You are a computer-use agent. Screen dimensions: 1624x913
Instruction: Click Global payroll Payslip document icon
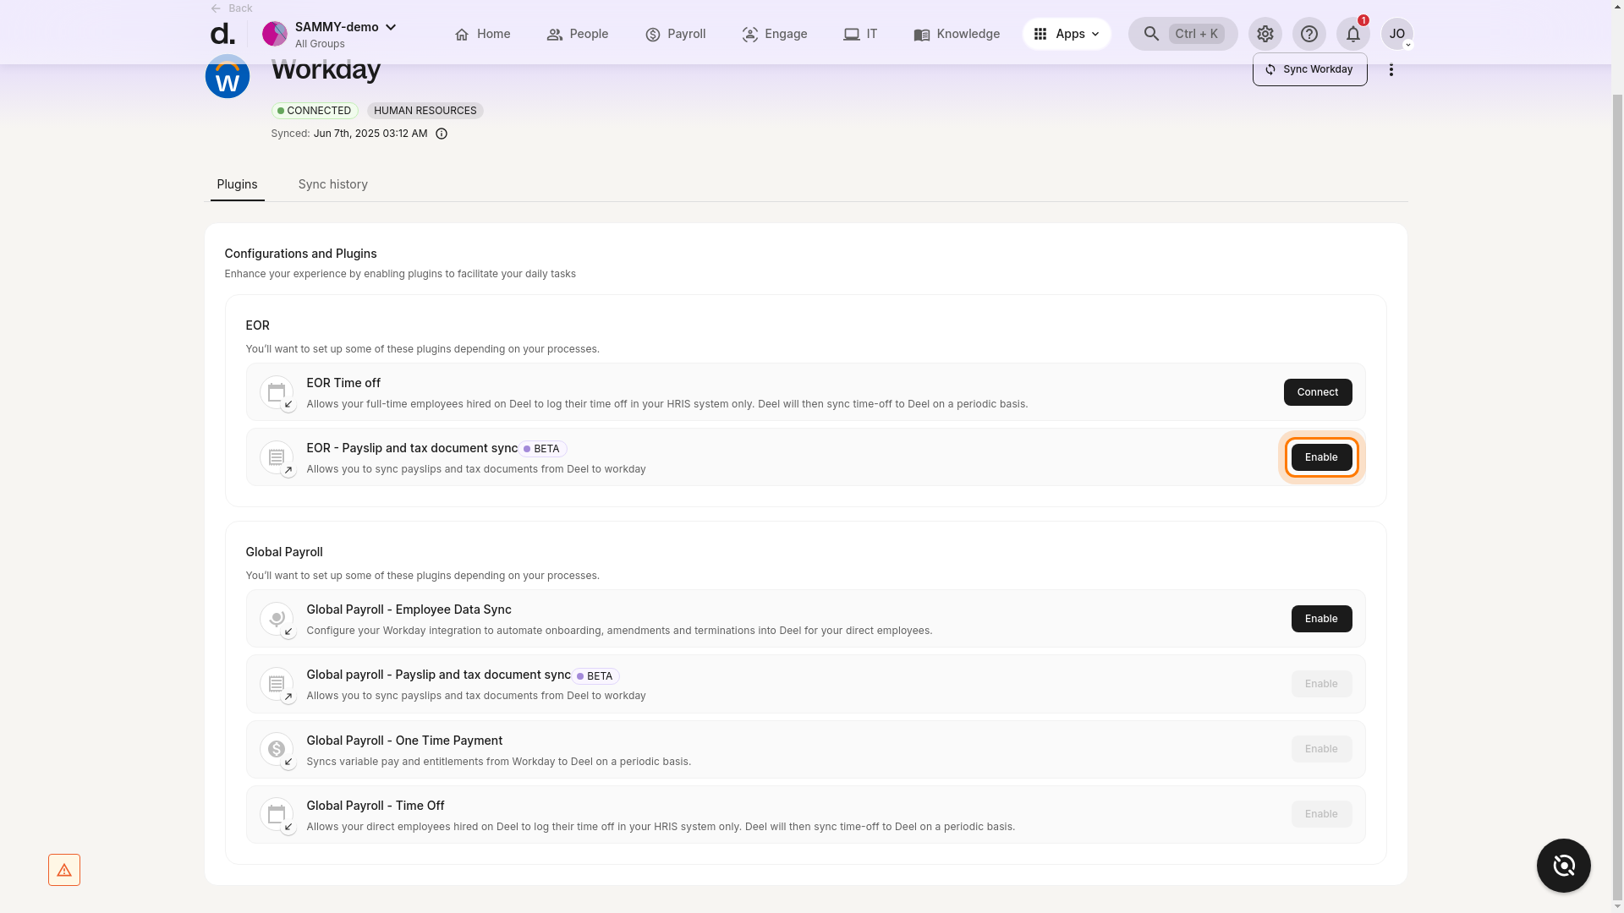coord(276,684)
